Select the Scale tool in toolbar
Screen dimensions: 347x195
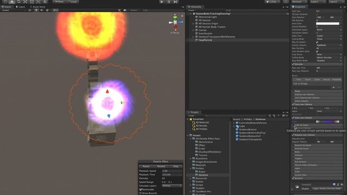tap(25, 2)
